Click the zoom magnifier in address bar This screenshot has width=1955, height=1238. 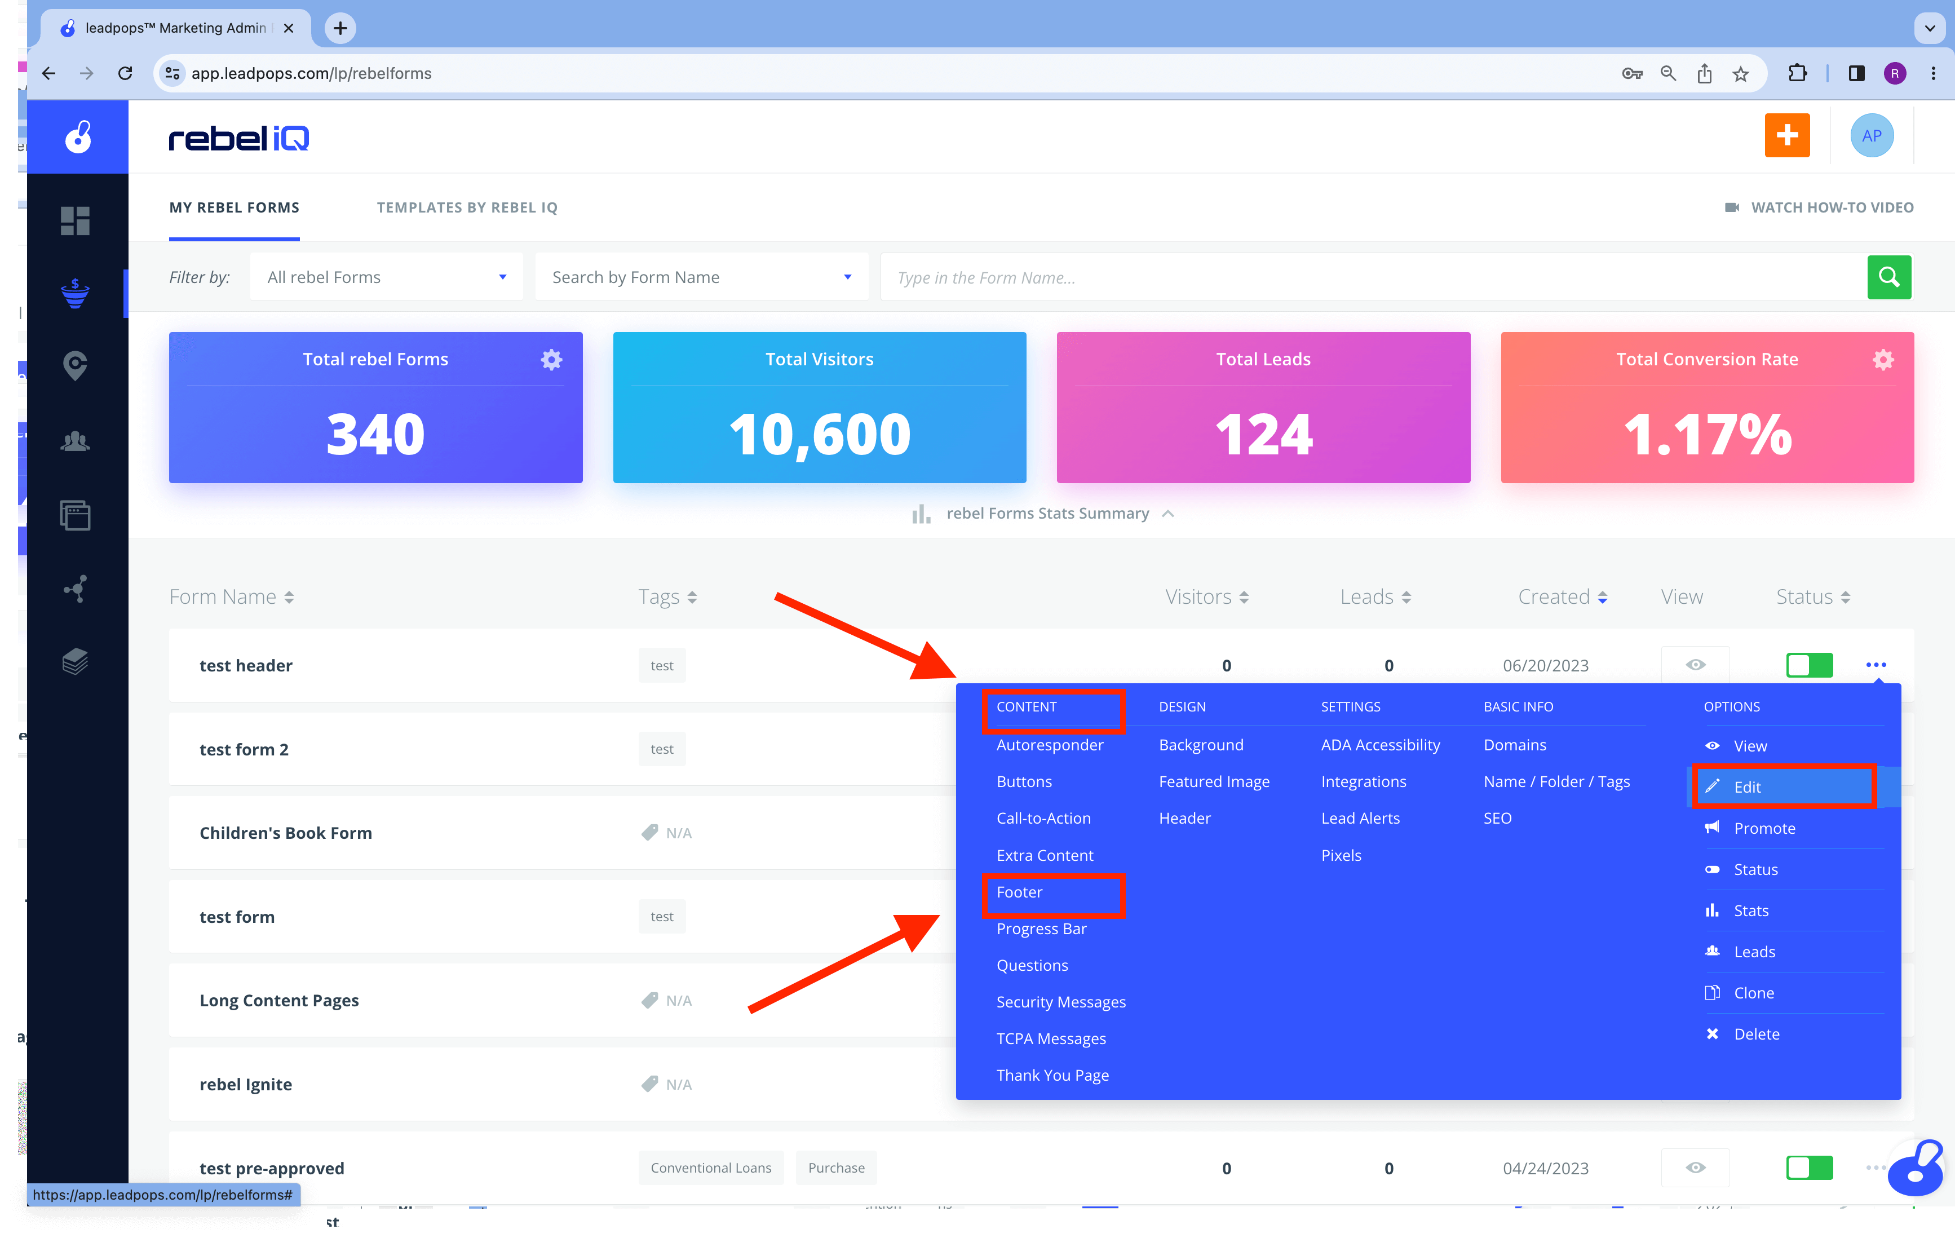[x=1667, y=73]
